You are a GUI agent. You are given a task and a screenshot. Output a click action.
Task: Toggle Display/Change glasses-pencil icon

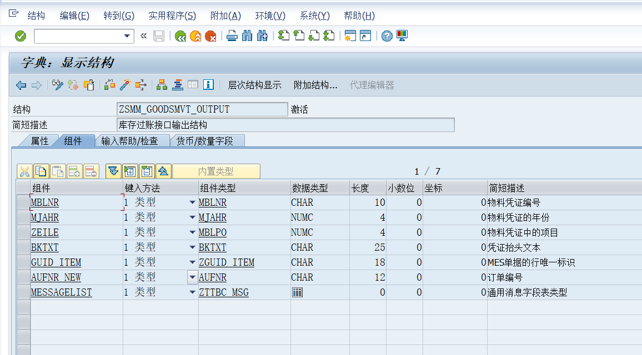click(x=57, y=85)
